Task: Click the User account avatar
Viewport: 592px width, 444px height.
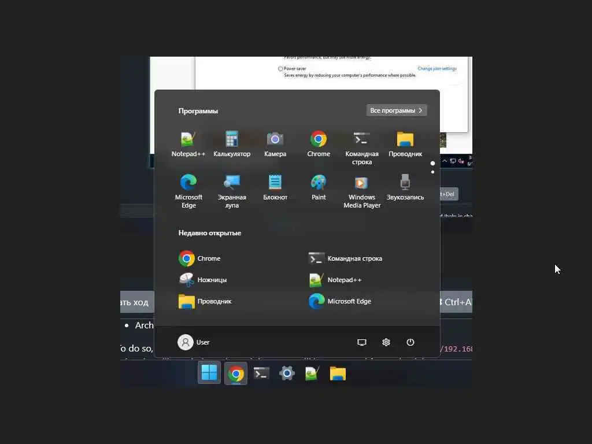Action: [x=186, y=342]
